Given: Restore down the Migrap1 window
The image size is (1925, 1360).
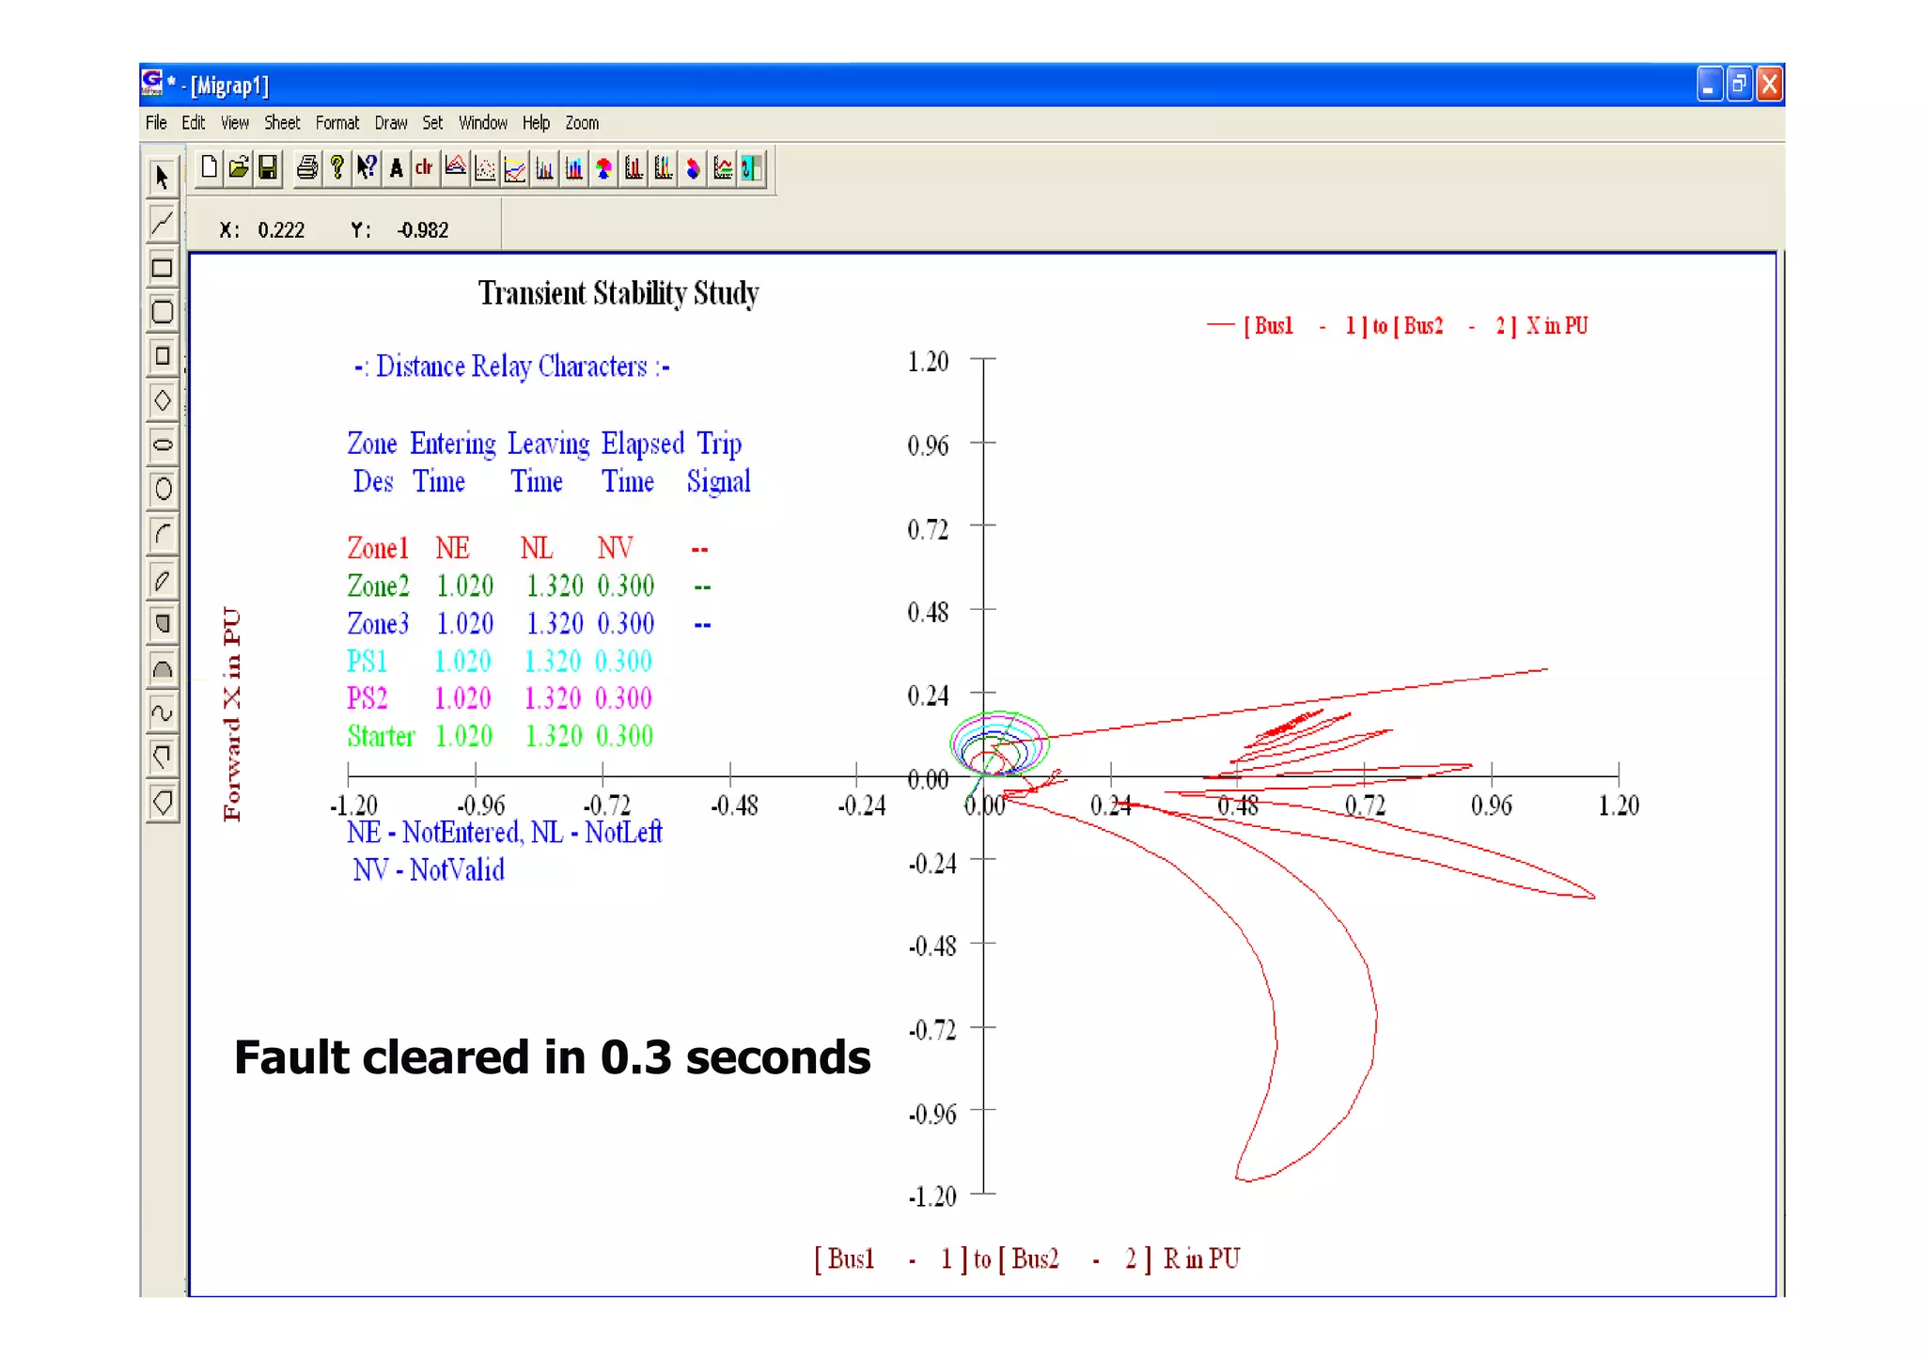Looking at the screenshot, I should (x=1739, y=85).
